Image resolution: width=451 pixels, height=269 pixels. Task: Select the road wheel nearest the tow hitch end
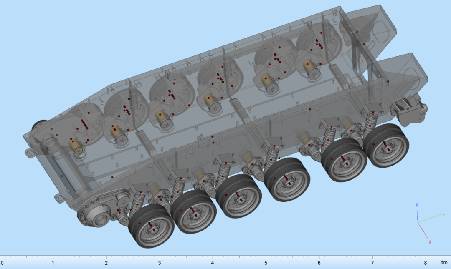[x=386, y=146]
